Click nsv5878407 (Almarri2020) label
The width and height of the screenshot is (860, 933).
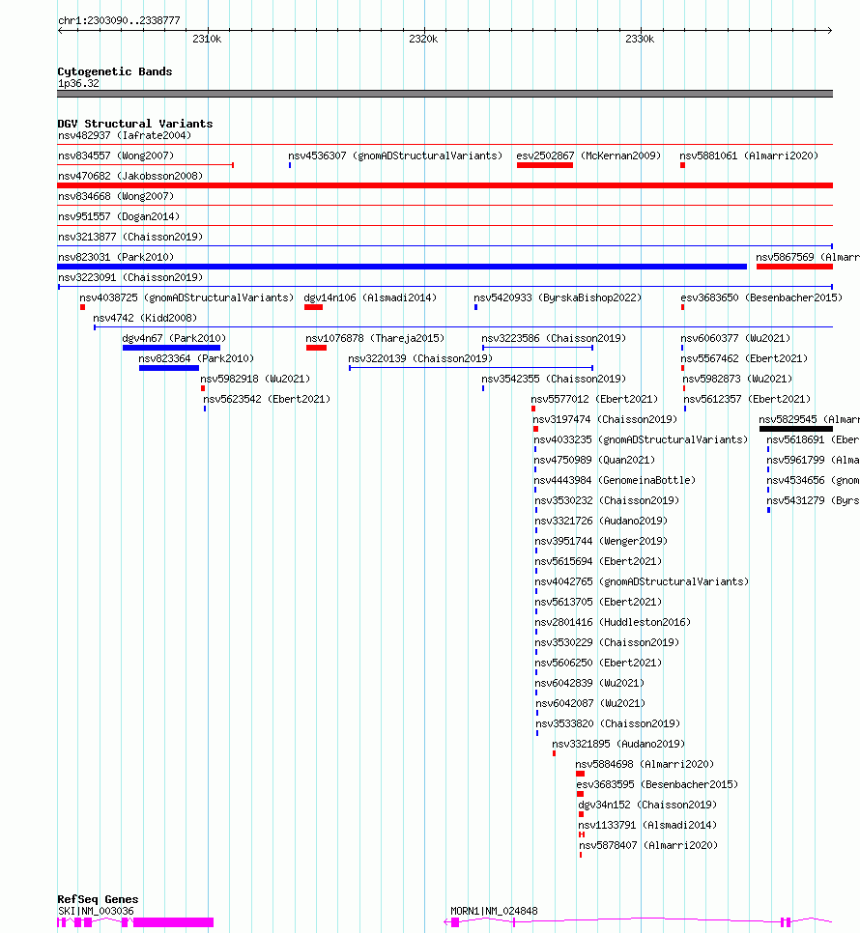click(648, 844)
